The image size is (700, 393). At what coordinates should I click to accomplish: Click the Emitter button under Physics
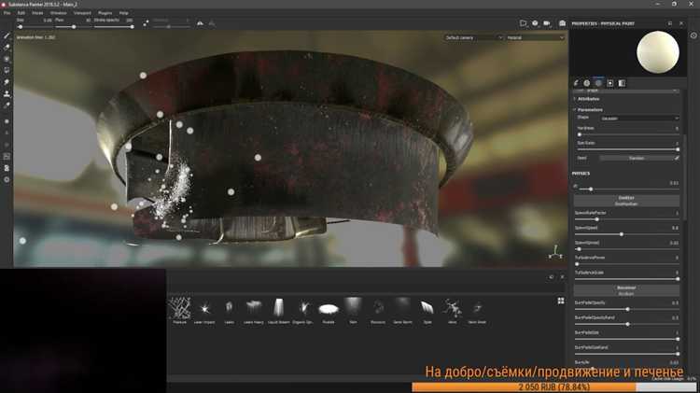[626, 197]
